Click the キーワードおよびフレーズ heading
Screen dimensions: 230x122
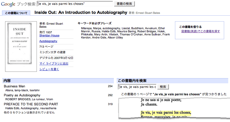pyautogui.click(x=94, y=23)
